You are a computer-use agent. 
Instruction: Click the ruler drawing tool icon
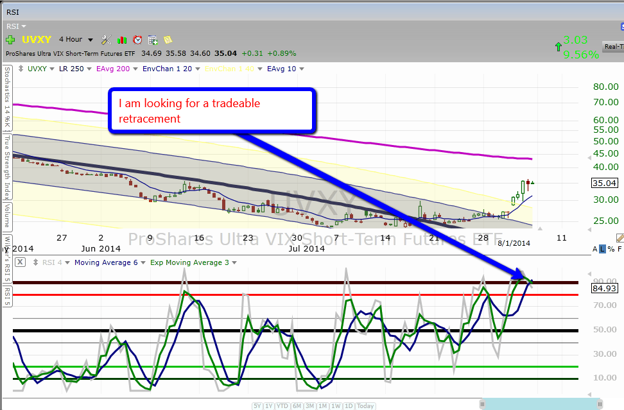click(x=620, y=238)
